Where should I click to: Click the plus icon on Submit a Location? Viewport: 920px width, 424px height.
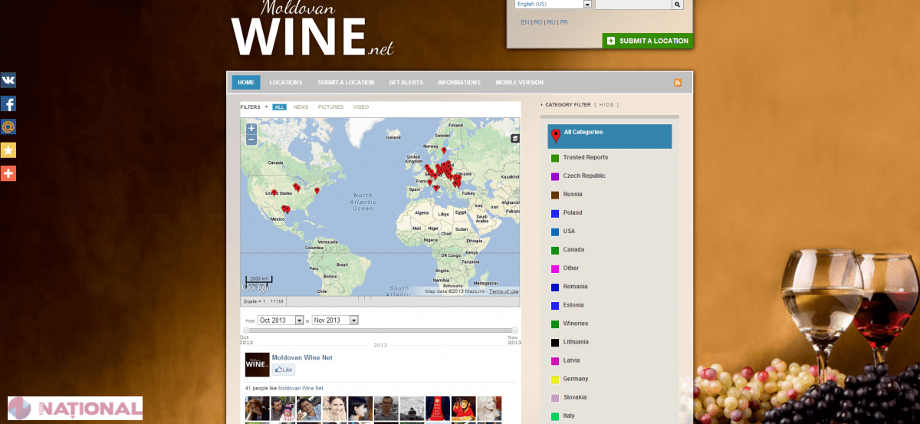[611, 41]
